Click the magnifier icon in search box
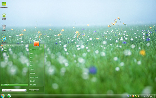Viewport: 156px width, 98px height. click(x=25, y=90)
